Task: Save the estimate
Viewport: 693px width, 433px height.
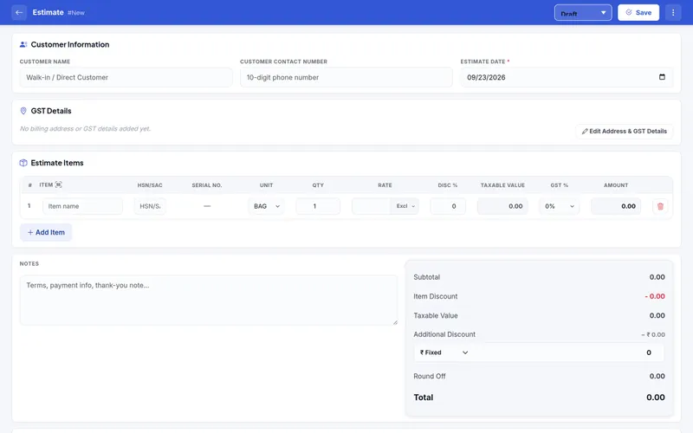Action: pos(638,12)
